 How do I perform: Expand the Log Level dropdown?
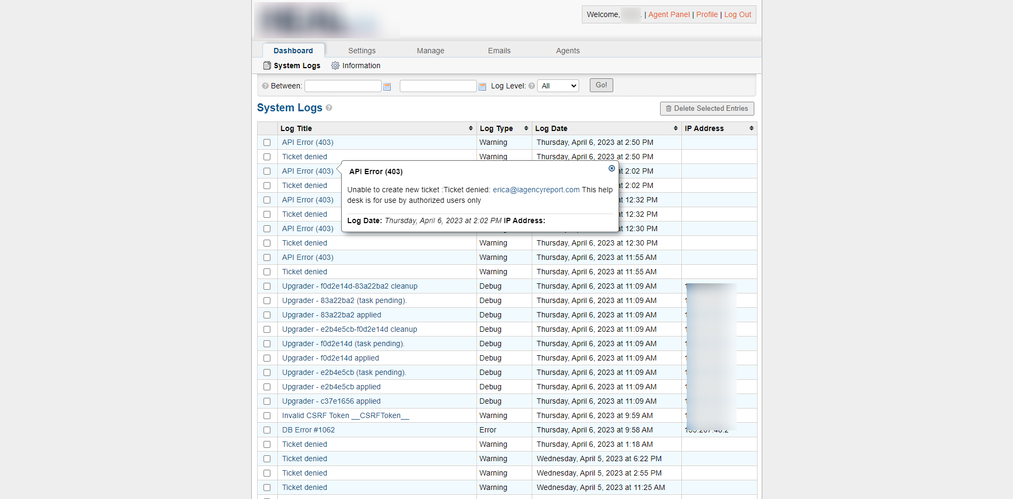point(558,86)
